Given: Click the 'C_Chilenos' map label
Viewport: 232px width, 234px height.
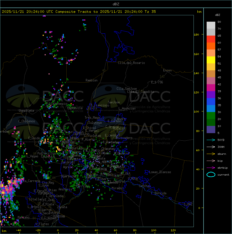Looking at the screenshot, I should [26, 121].
